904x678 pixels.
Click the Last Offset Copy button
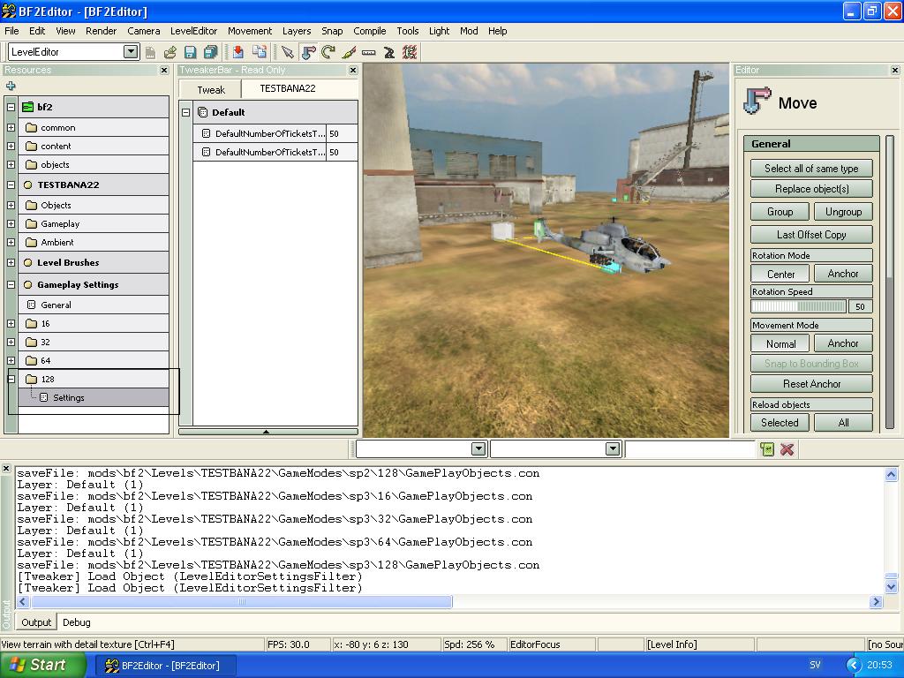pos(811,235)
